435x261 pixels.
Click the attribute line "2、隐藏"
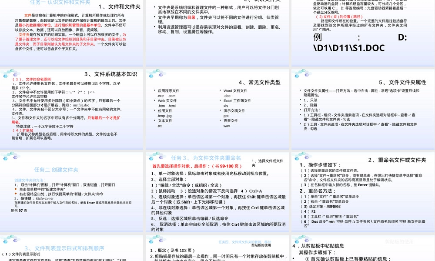pos(310,105)
